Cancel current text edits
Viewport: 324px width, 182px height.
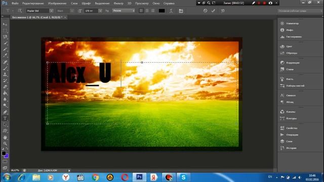[x=205, y=11]
